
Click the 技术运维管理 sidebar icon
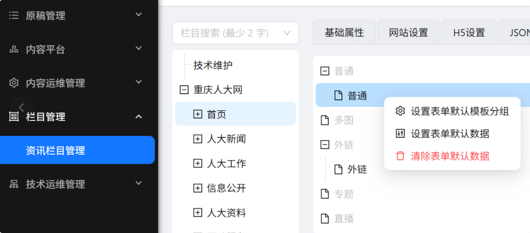(x=14, y=184)
